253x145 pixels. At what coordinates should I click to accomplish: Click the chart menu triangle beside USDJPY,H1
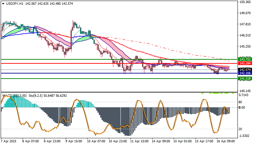(3, 4)
